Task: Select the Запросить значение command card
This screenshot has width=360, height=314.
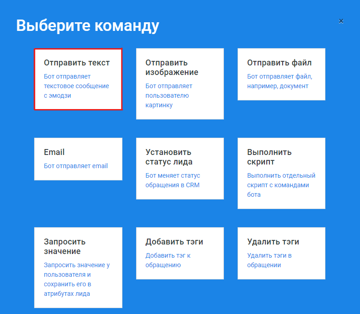Action: click(x=78, y=268)
